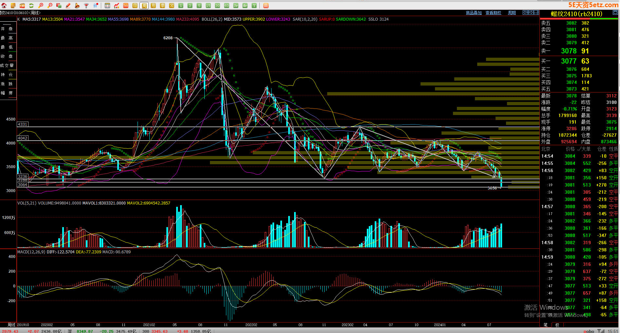Select the 15-minute period button
The height and width of the screenshot is (333, 620).
click(x=208, y=6)
